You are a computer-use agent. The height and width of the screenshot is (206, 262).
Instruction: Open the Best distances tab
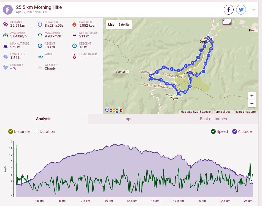213,119
